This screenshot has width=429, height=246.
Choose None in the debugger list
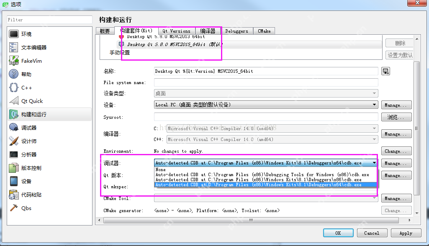point(265,170)
